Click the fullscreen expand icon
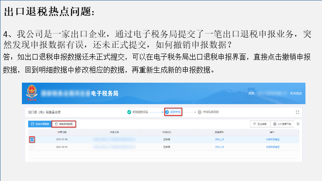 pyautogui.click(x=297, y=112)
